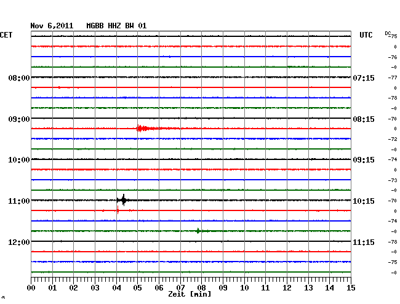Select the "12:00" CET time label

(19, 242)
